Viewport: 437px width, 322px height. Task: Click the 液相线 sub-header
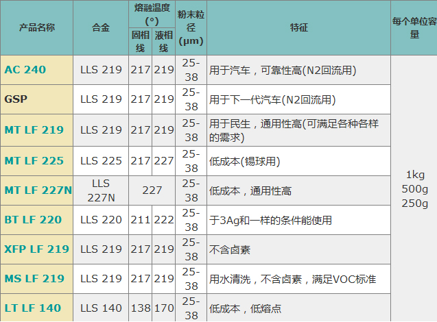click(x=163, y=41)
